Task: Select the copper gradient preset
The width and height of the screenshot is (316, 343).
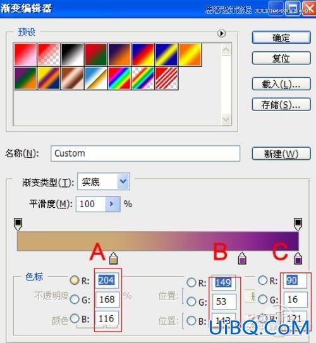Action: (73, 78)
